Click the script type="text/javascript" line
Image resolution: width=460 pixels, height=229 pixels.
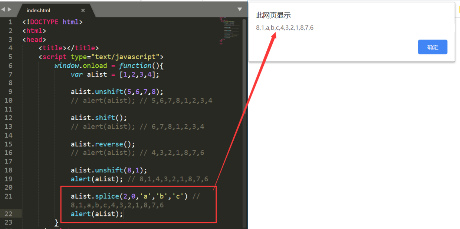(101, 57)
